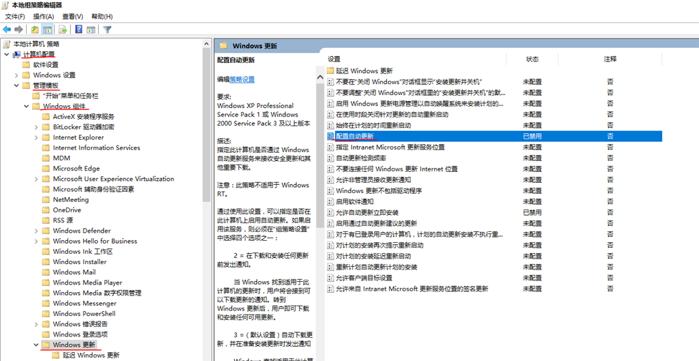Click folder icon next to 软件设置
Viewport: 699px width, 361px height.
[x=27, y=65]
